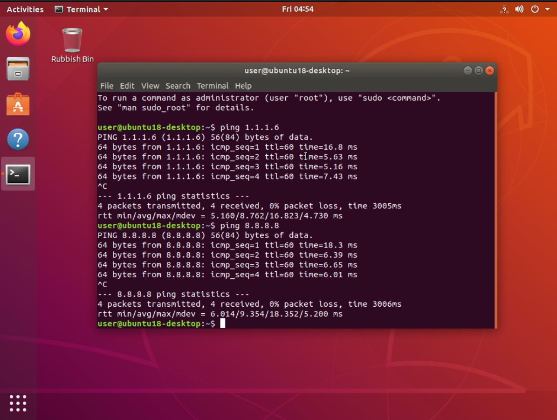Screen dimensions: 557x420
Task: Open the Rubbish Bin
Action: coord(71,40)
